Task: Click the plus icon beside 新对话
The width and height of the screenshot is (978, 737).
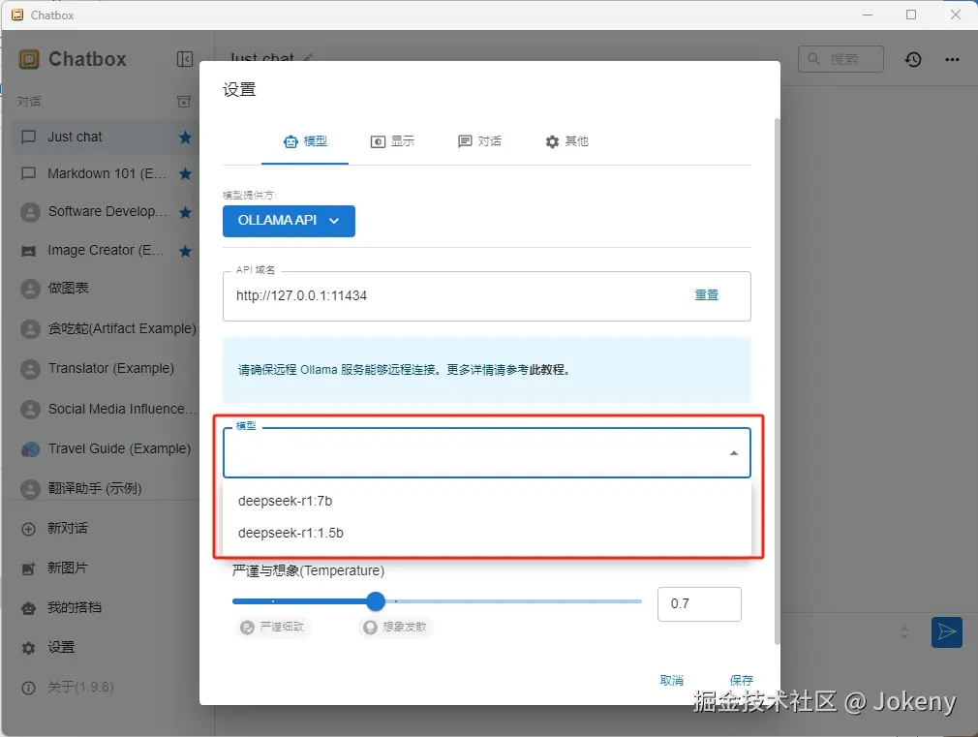Action: coord(29,529)
